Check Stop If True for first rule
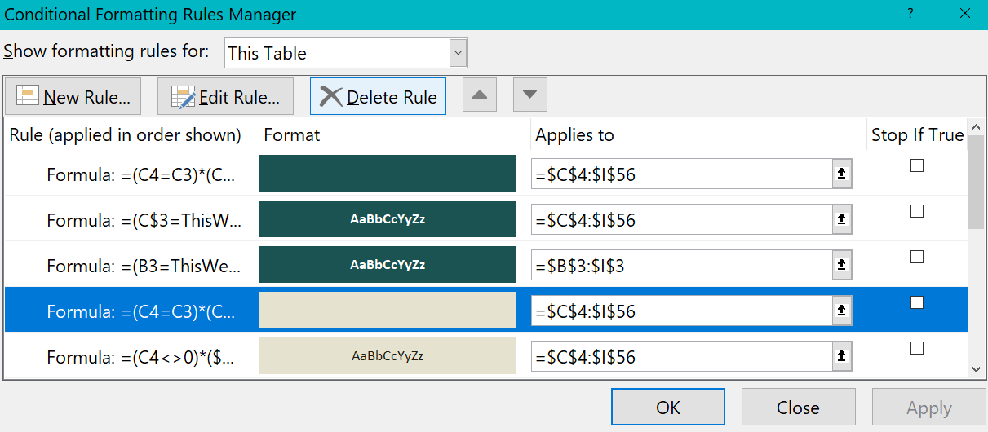The image size is (988, 432). (917, 165)
